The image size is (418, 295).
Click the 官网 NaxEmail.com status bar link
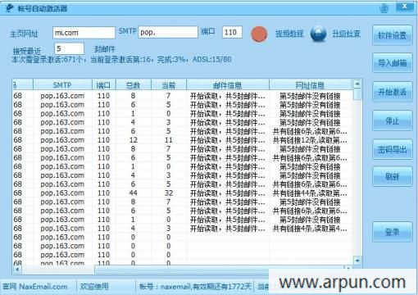coord(35,287)
